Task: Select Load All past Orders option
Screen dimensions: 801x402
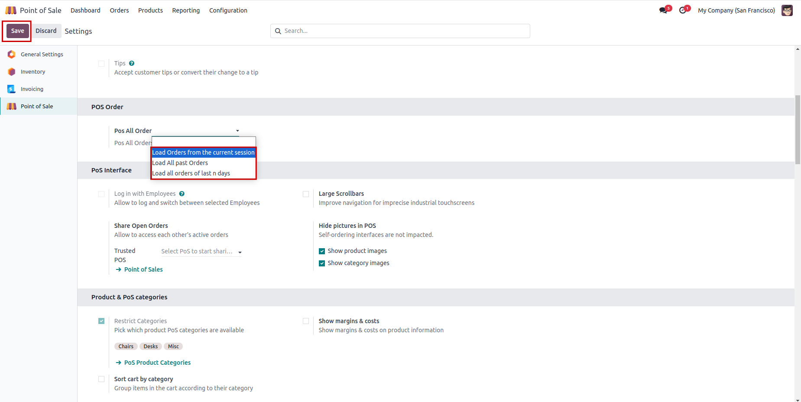Action: [180, 163]
